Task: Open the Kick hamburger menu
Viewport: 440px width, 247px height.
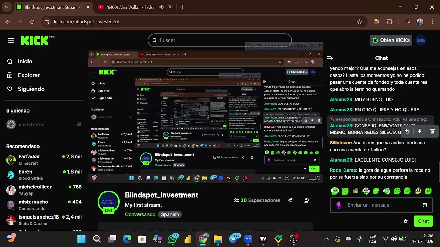Action: coord(11,40)
